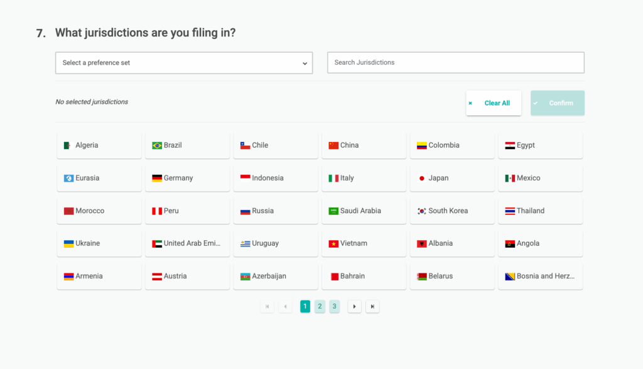Image resolution: width=643 pixels, height=369 pixels.
Task: Click the previous page arrow
Action: tap(285, 306)
